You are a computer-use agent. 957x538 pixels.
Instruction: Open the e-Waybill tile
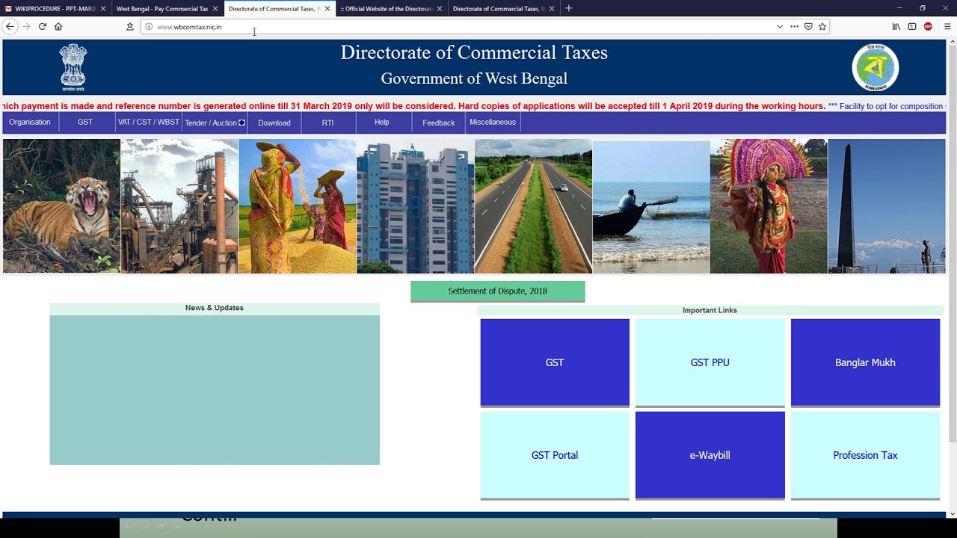[710, 455]
